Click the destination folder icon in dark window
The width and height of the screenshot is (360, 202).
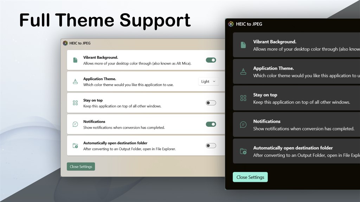[x=243, y=151]
